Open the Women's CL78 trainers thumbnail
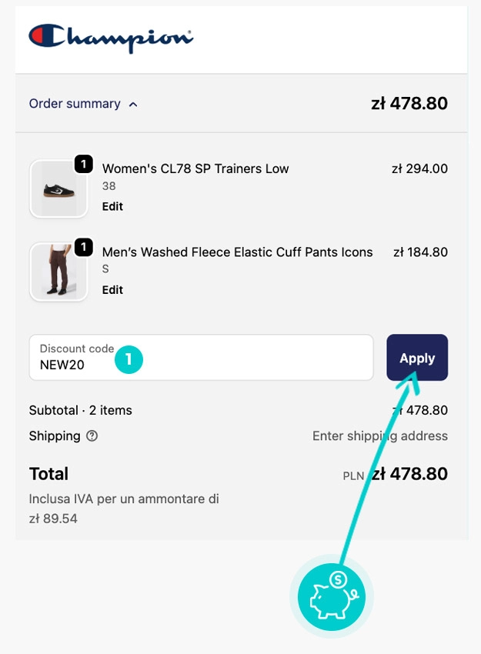The width and height of the screenshot is (481, 654). pyautogui.click(x=58, y=189)
